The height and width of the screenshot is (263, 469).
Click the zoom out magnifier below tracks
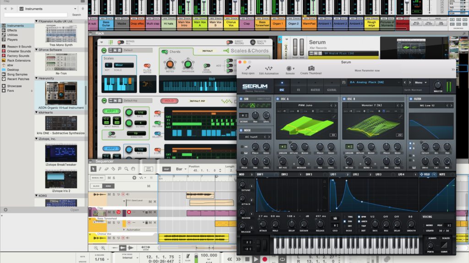click(96, 248)
